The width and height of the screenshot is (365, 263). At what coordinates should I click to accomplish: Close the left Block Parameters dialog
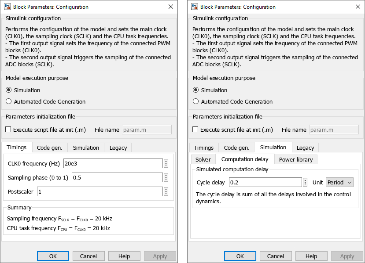coord(171,7)
